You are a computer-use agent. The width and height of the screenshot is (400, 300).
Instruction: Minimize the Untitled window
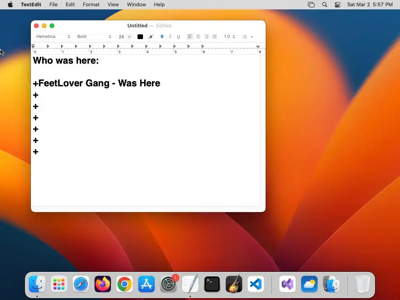point(44,26)
